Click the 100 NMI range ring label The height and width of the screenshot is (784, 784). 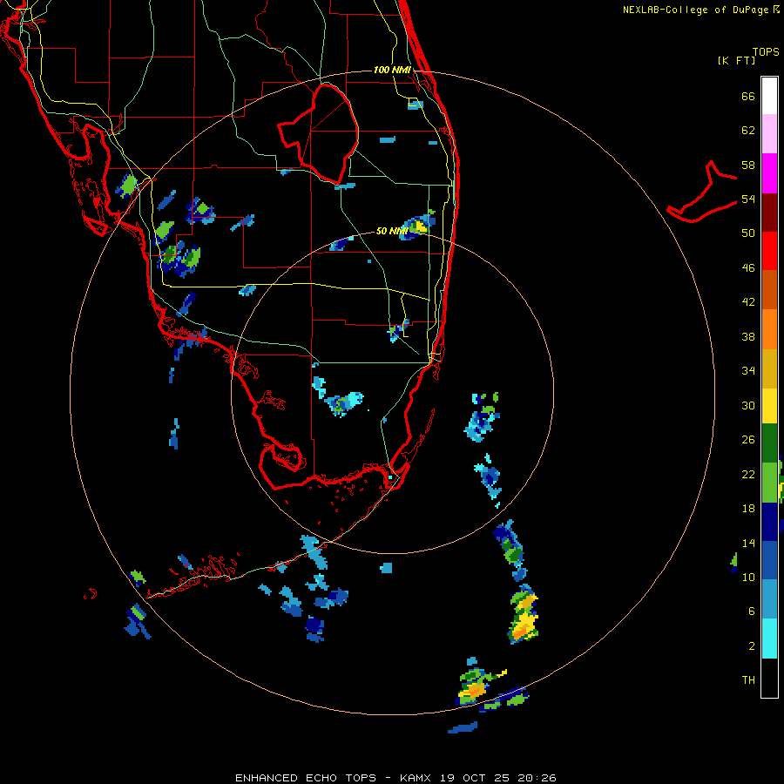coord(393,70)
